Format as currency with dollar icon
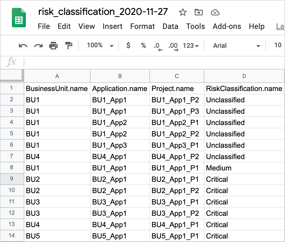285x242 pixels. coord(128,45)
